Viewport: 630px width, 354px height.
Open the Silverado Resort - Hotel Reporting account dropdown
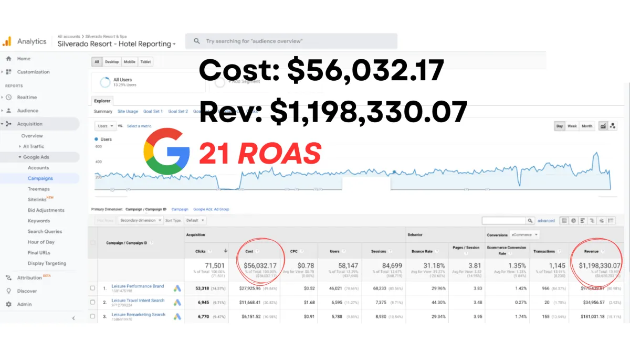117,44
